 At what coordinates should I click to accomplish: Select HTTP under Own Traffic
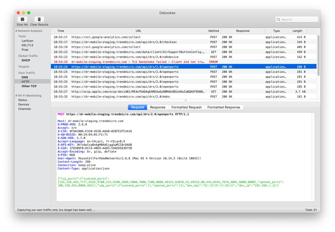pyautogui.click(x=25, y=82)
